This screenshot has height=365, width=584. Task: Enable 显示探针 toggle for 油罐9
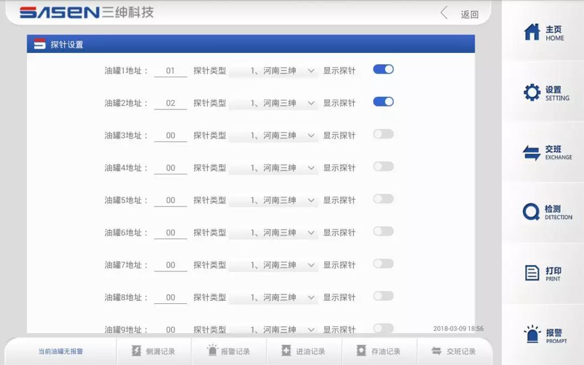[x=383, y=328]
